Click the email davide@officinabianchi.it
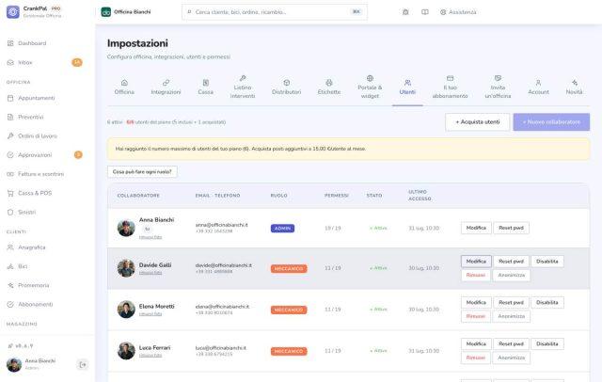Screen dimensions: 602x382 click(224, 265)
